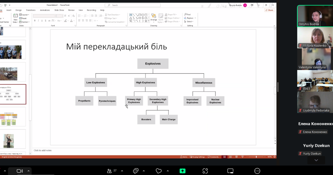Open the Slide Show ribbon tab
Screen dimensions: 333x175
click(59, 10)
